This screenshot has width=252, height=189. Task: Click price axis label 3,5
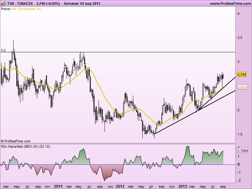point(240,38)
